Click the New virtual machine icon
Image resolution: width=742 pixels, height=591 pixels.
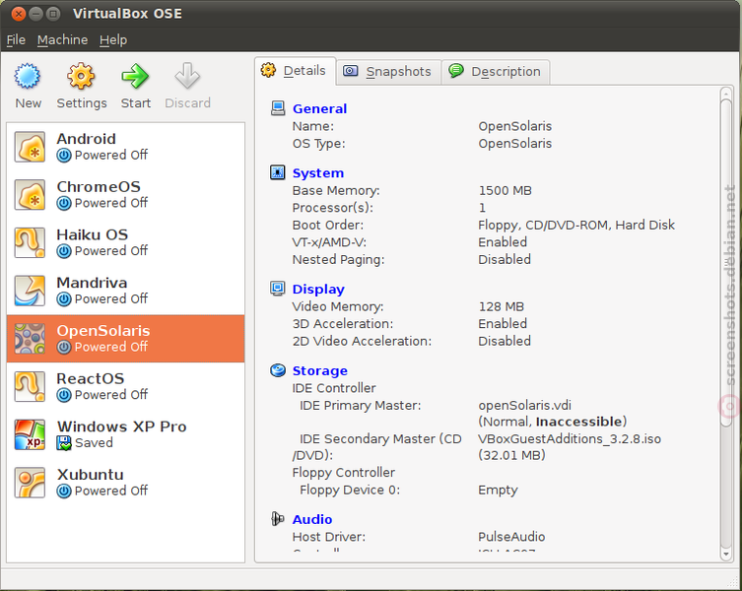27,76
